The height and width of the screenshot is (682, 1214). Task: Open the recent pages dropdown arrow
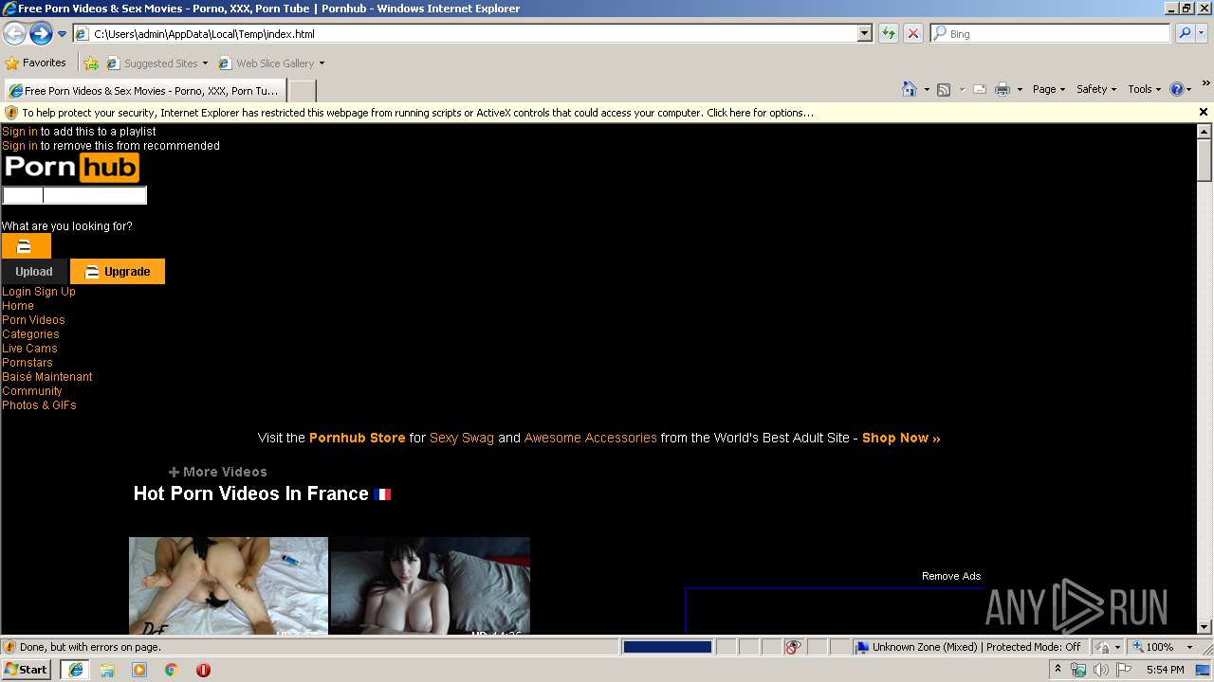(63, 34)
